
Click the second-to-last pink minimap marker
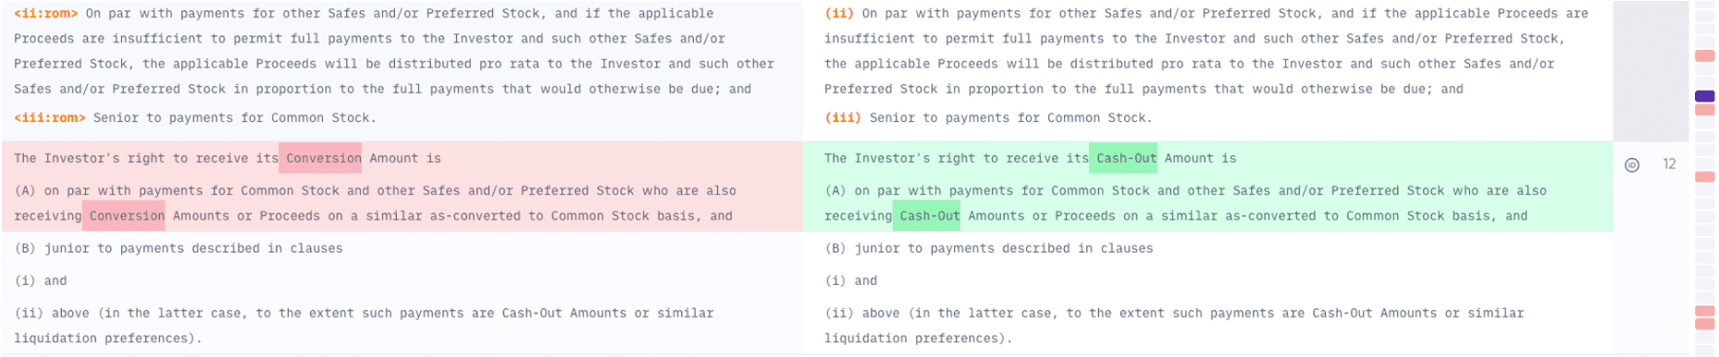1704,311
